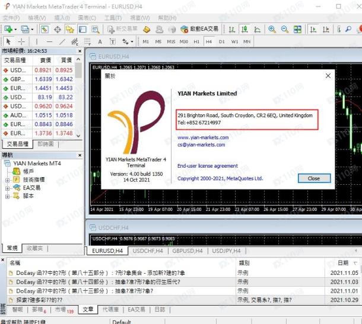Select the crosshair tool

click(x=21, y=41)
